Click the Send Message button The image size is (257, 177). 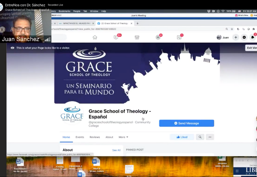click(x=186, y=123)
